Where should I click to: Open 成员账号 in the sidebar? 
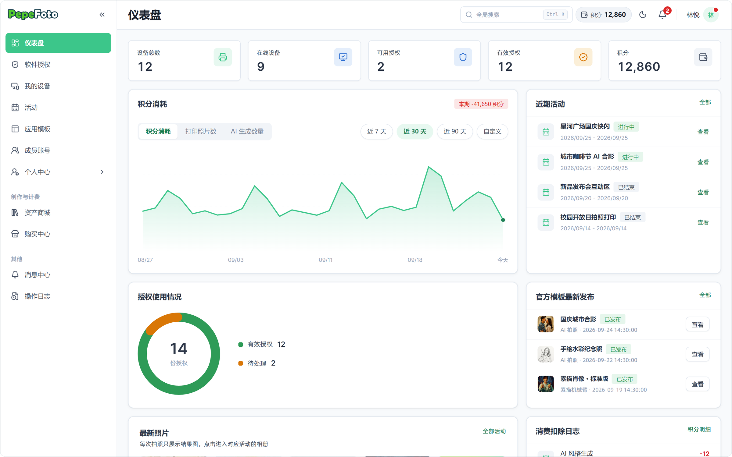[x=58, y=151]
